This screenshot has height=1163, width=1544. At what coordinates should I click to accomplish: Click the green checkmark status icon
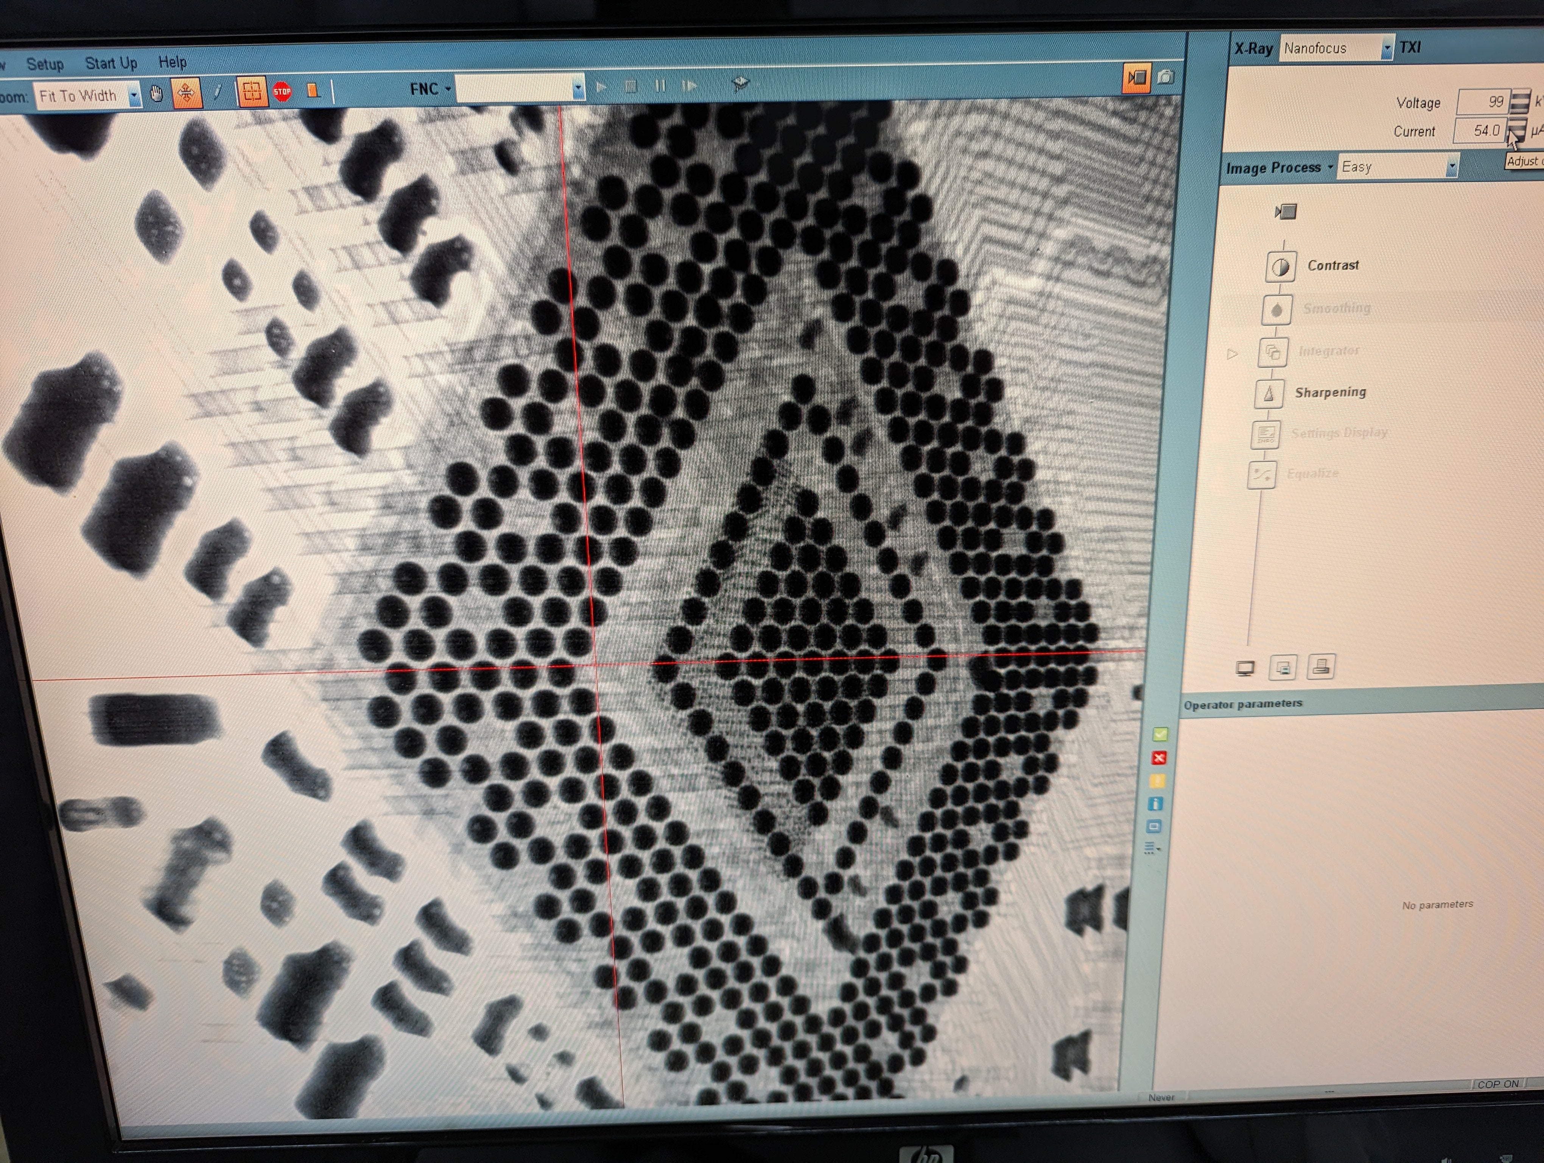pyautogui.click(x=1160, y=734)
